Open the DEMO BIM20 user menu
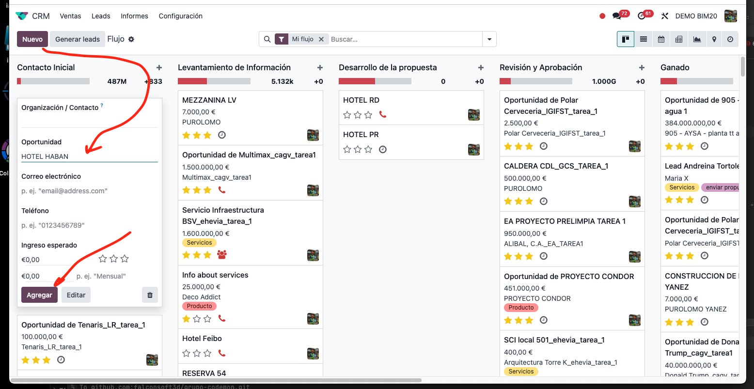 click(x=695, y=16)
